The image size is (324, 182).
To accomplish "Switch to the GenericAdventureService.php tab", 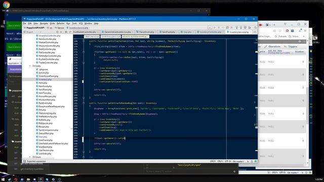I will click(117, 32).
